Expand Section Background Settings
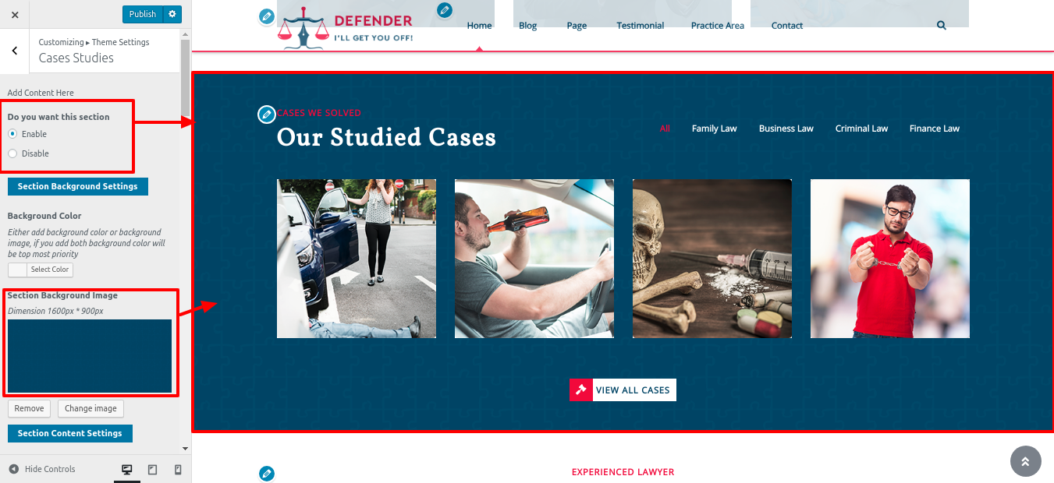 [77, 186]
